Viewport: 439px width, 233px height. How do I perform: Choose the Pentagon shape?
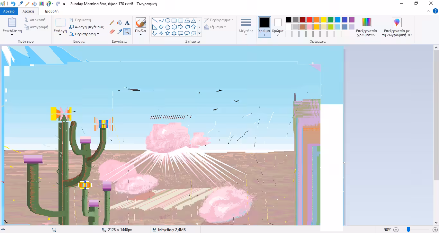[x=167, y=27]
